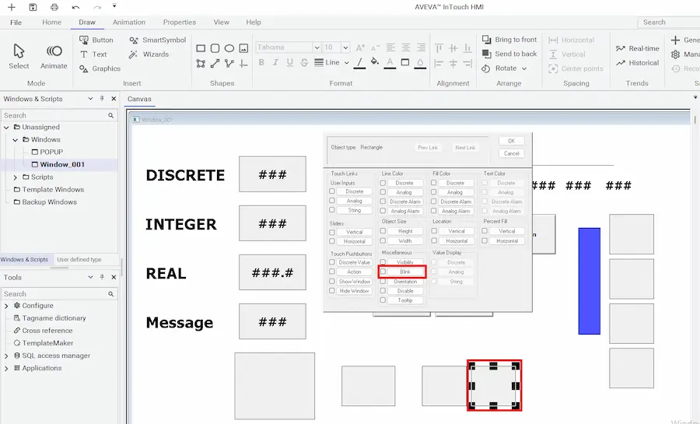Click the text color A icon

(x=390, y=63)
